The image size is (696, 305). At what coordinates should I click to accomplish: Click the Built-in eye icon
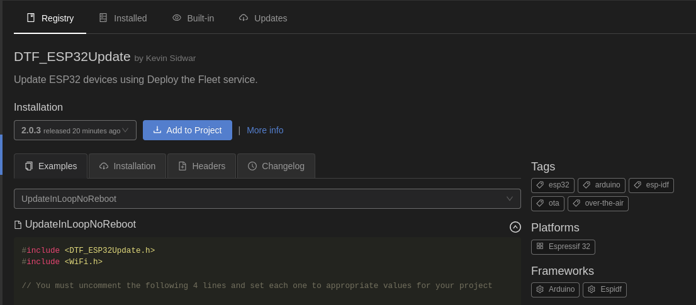click(x=177, y=18)
